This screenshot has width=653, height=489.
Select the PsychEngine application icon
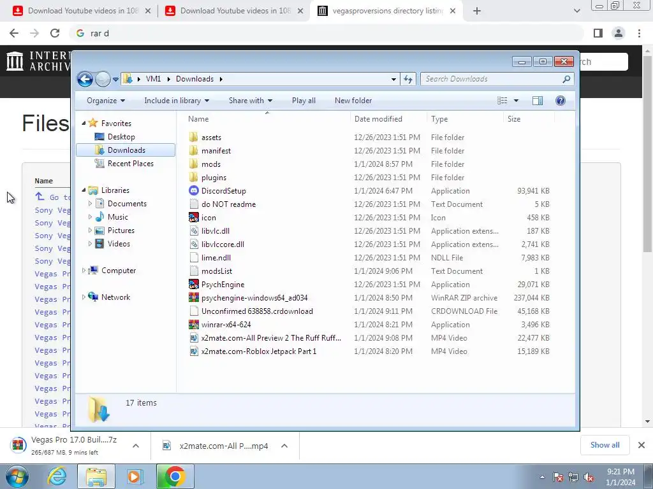point(194,285)
